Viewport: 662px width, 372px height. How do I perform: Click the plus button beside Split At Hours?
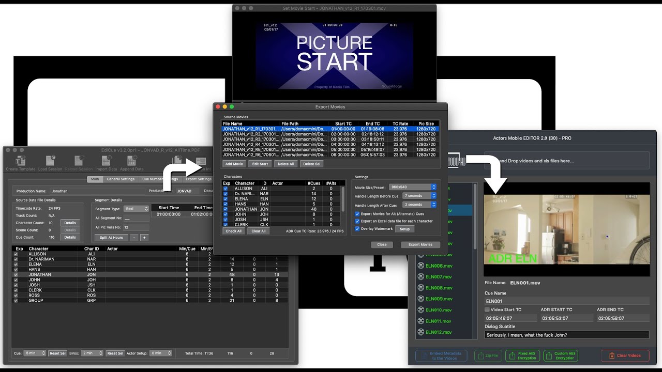[x=144, y=238]
